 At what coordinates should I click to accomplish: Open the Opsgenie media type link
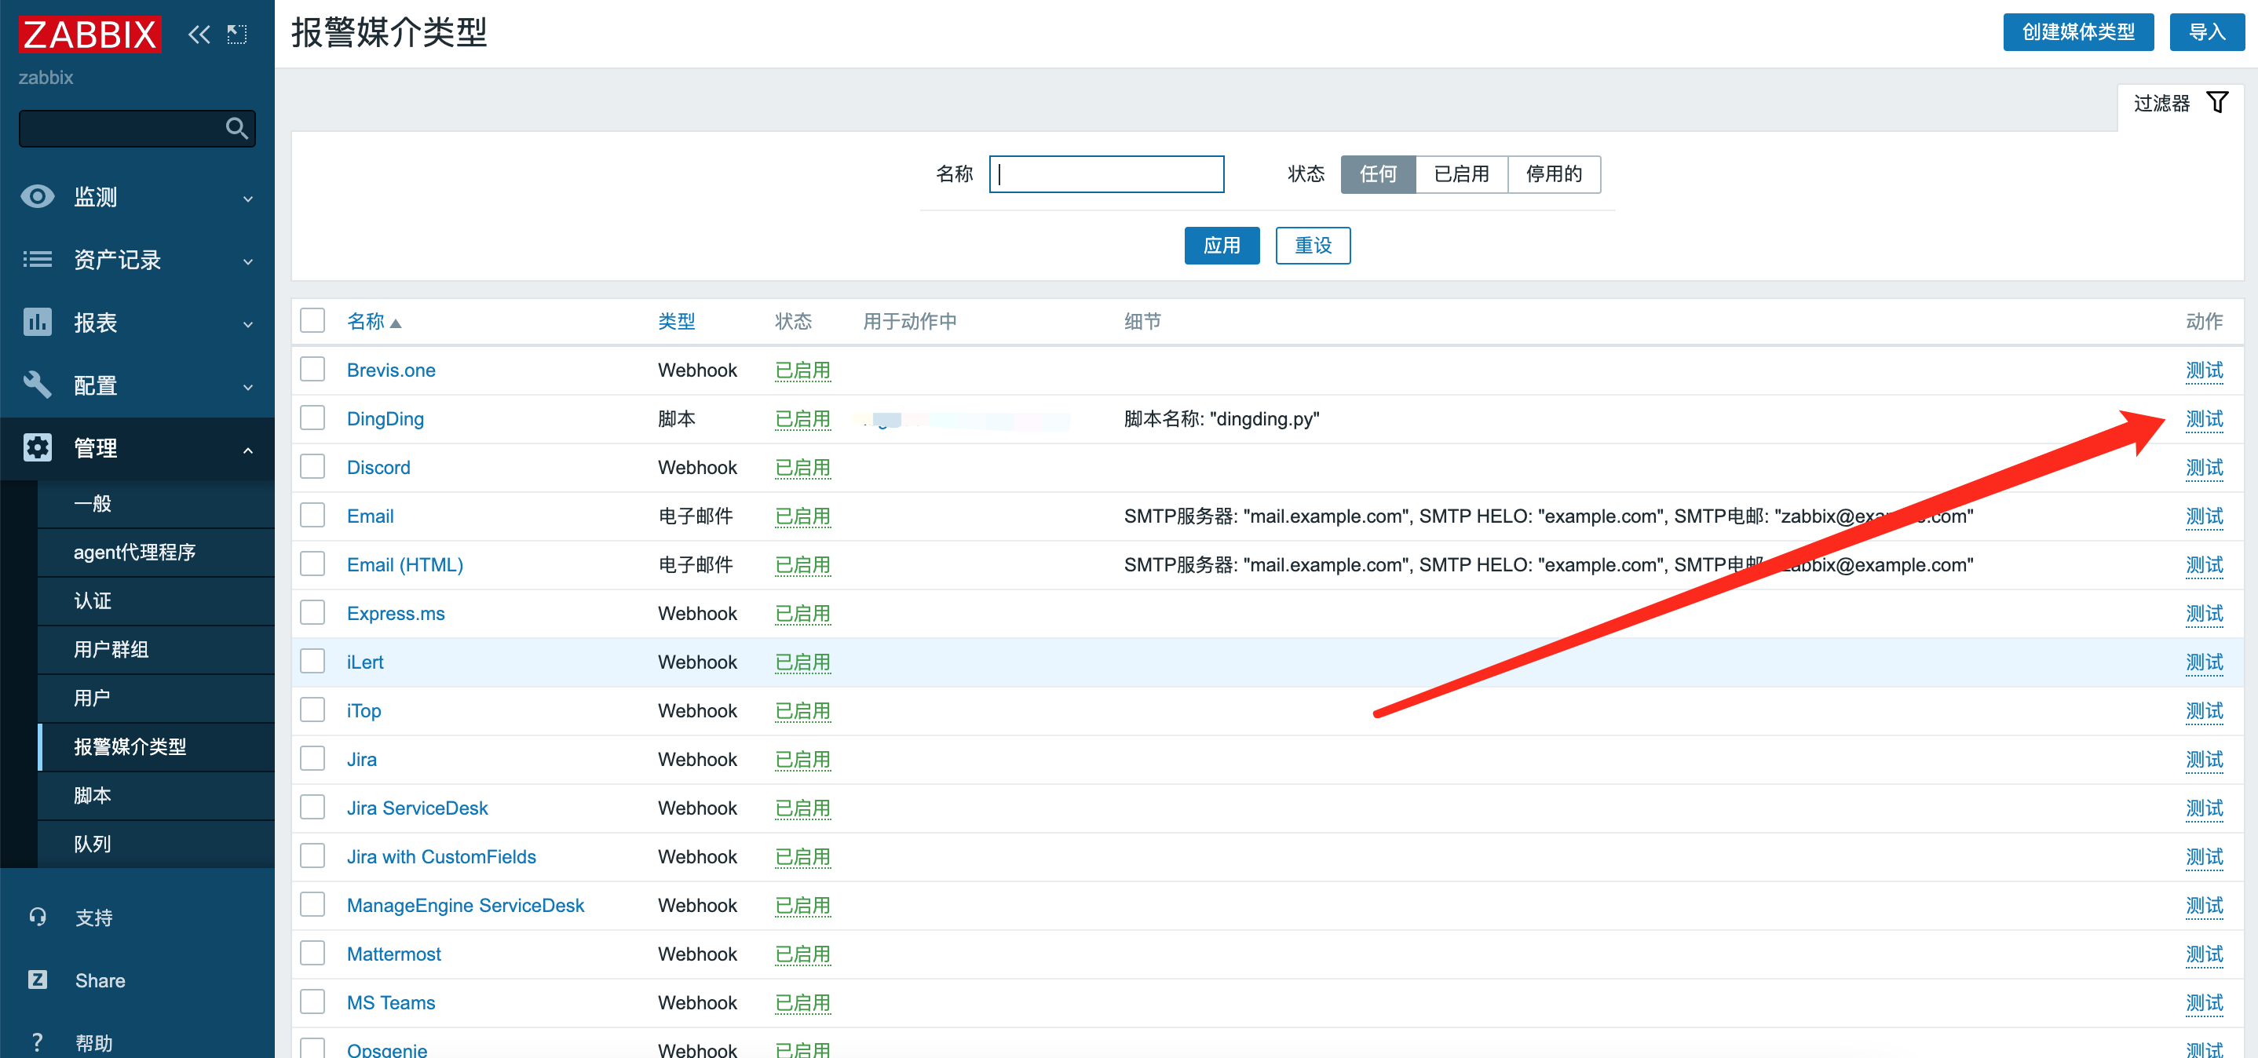pyautogui.click(x=386, y=1049)
